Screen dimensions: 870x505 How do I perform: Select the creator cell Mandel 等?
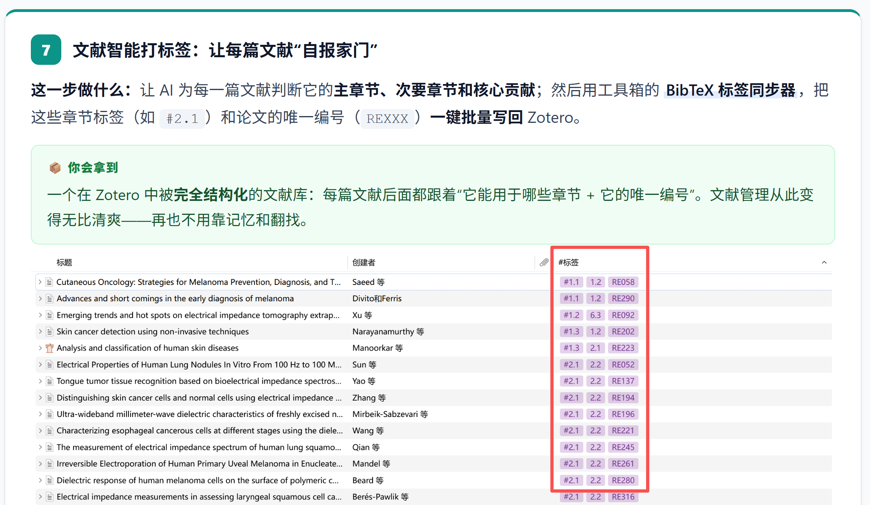[x=371, y=464]
